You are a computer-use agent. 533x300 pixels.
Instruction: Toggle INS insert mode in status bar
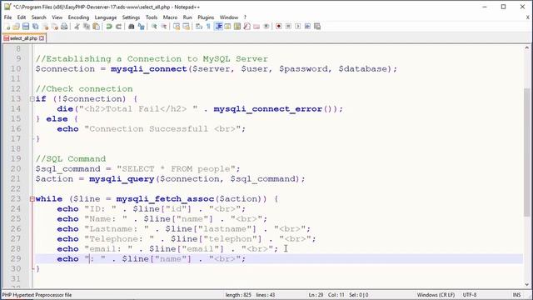click(x=516, y=295)
